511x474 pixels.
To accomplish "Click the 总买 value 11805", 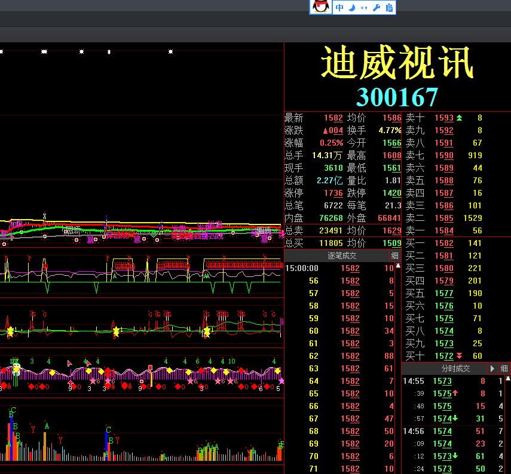I will (331, 243).
